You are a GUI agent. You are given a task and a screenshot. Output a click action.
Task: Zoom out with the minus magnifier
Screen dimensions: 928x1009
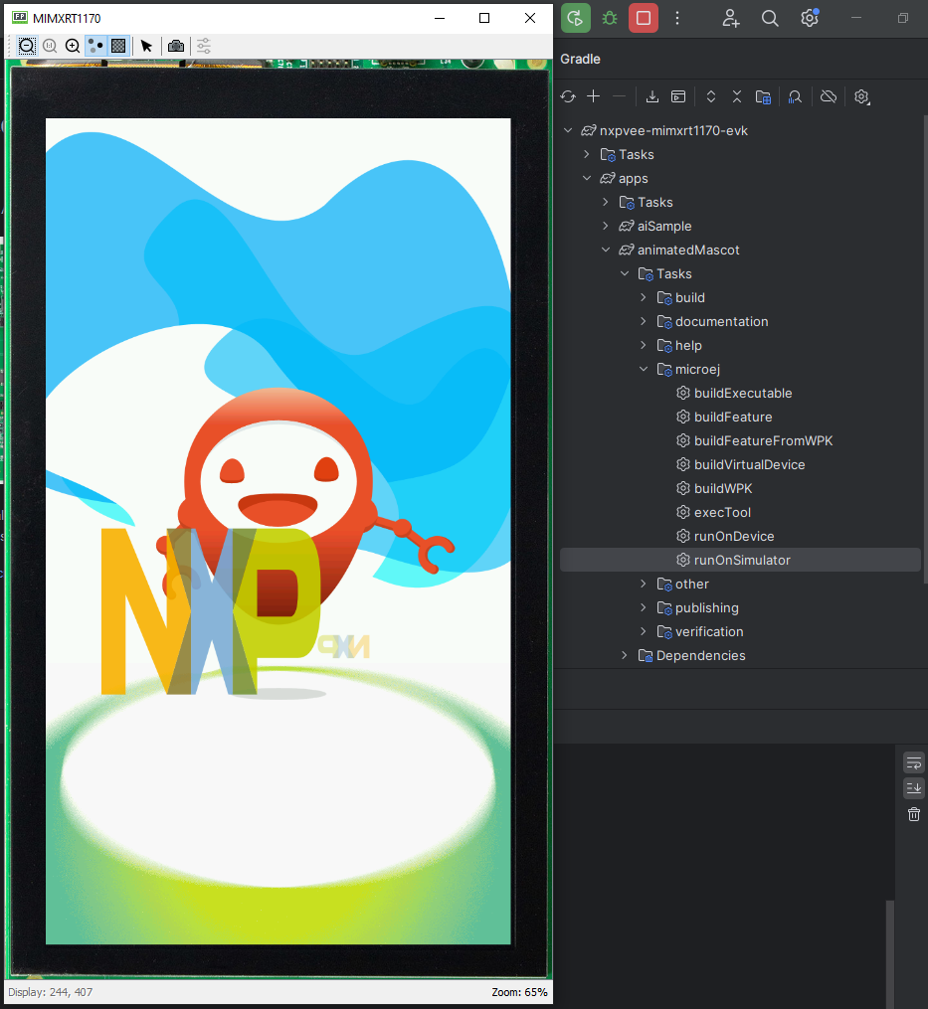tap(27, 46)
